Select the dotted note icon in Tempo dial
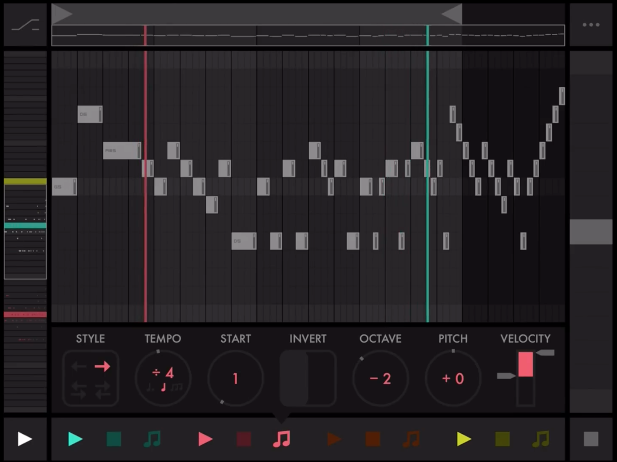 pyautogui.click(x=150, y=387)
